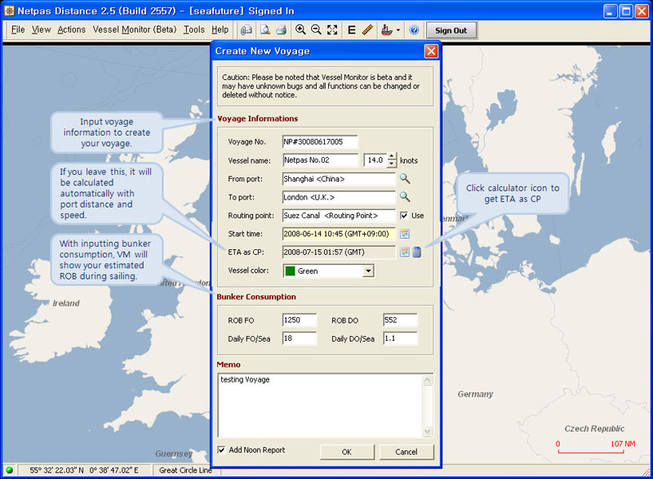Click the red ship icon in the toolbar
653x479 pixels.
tap(386, 30)
